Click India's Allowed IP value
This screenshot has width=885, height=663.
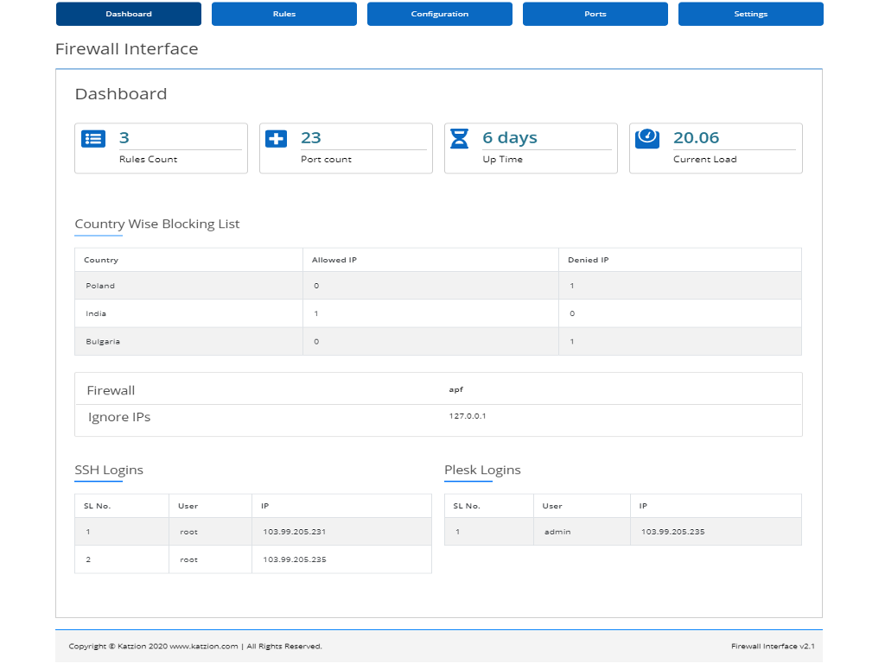point(316,313)
